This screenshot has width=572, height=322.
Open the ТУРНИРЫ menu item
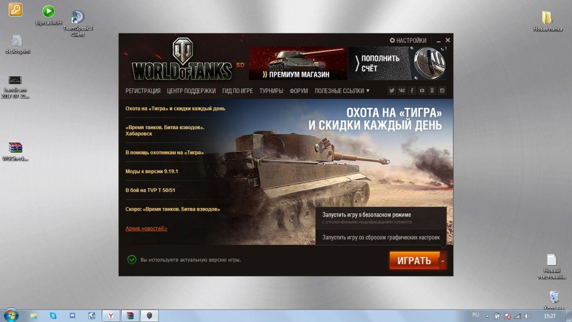click(271, 91)
